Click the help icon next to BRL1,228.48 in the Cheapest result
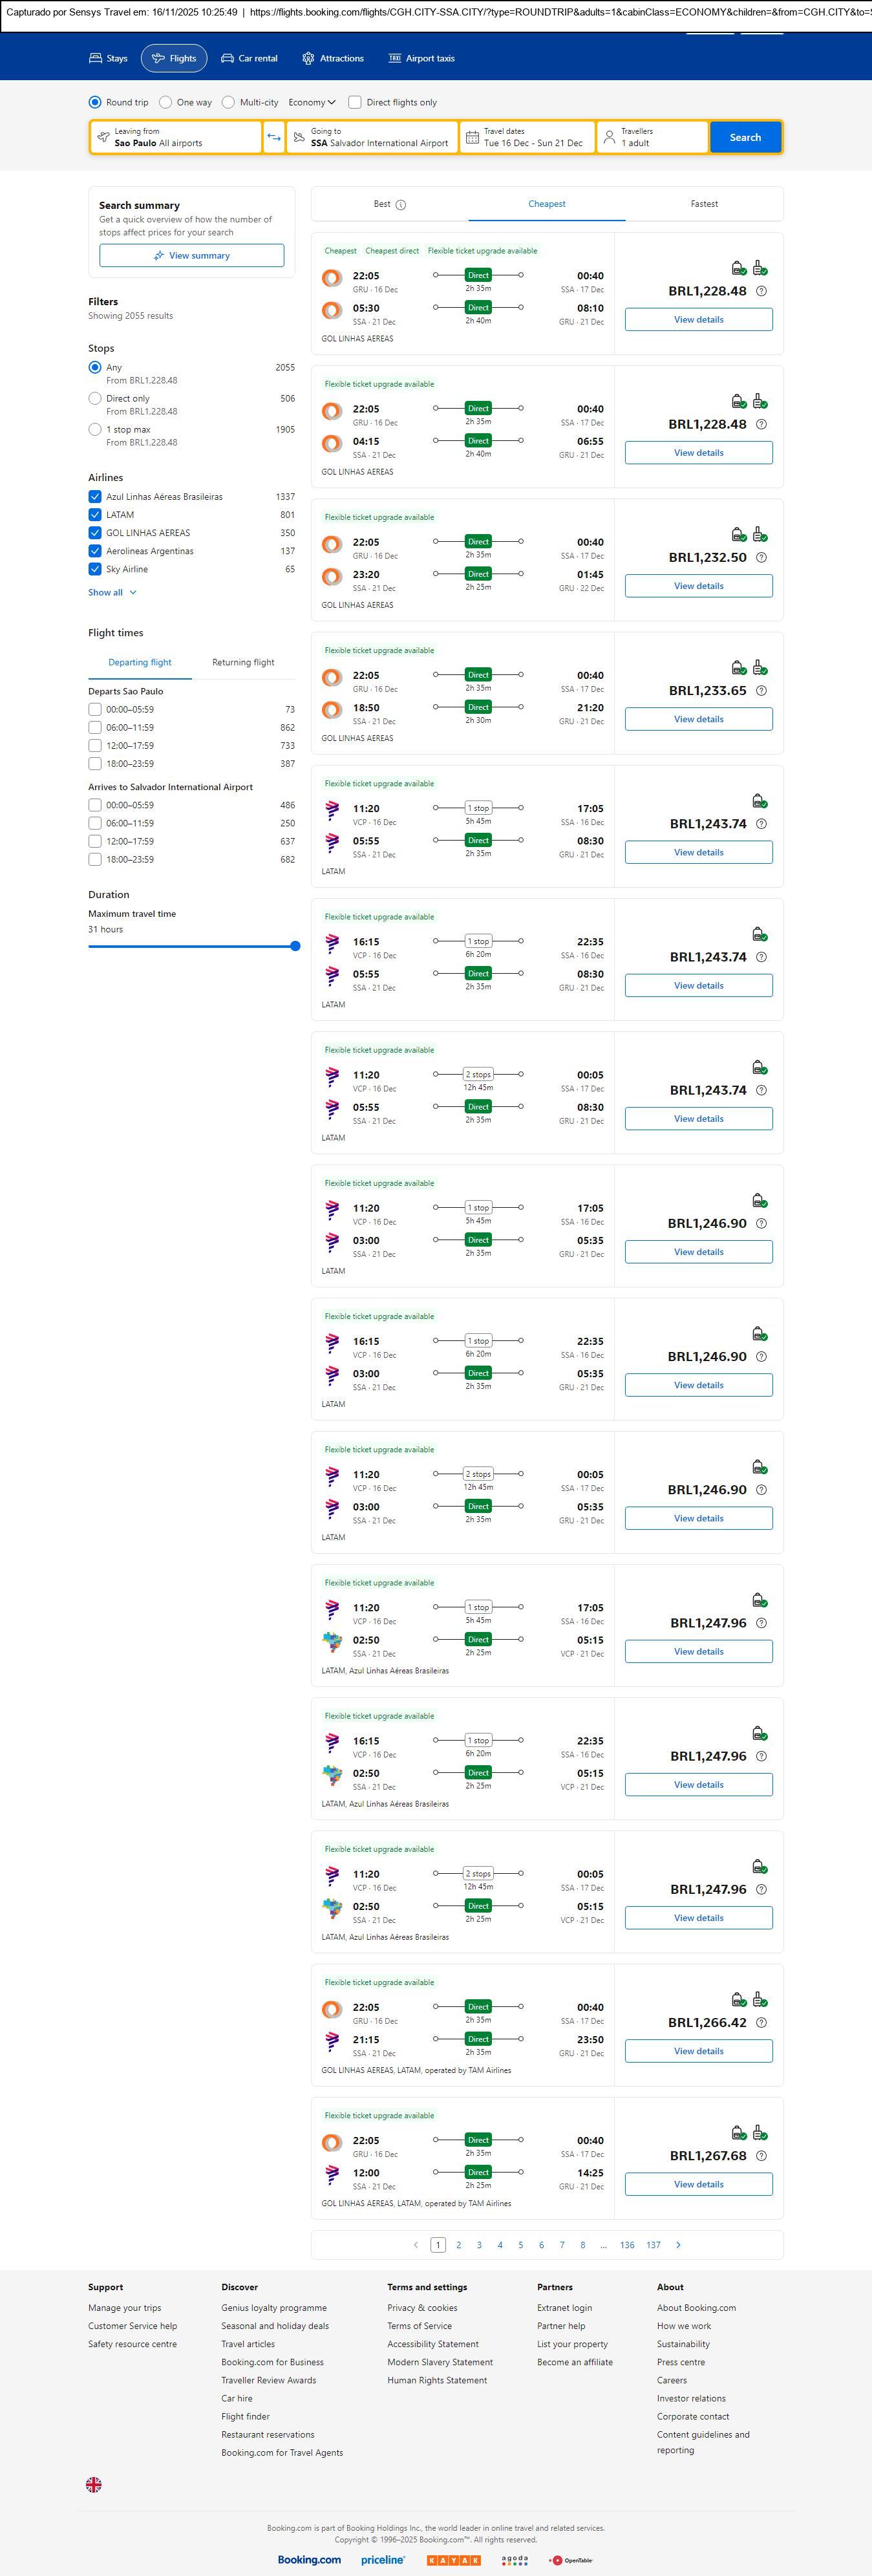Screen dimensions: 872x2576 point(761,291)
